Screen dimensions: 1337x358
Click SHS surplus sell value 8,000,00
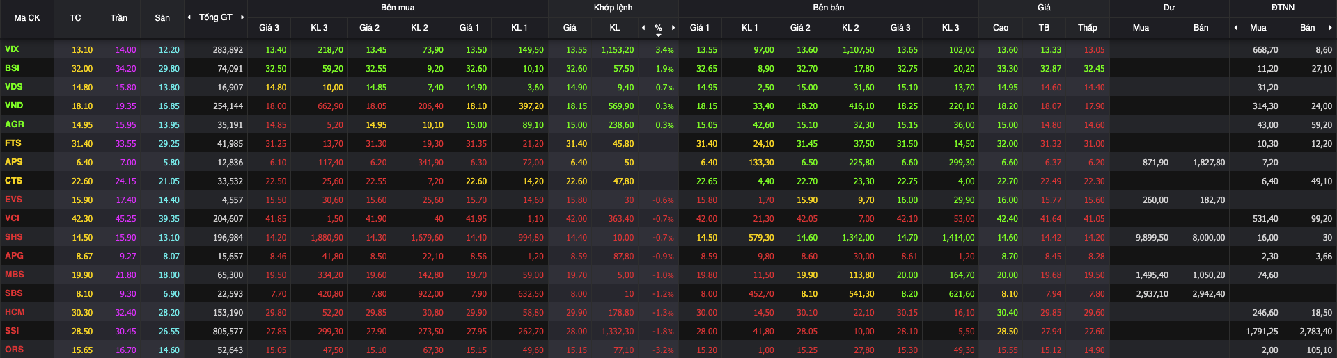1209,238
